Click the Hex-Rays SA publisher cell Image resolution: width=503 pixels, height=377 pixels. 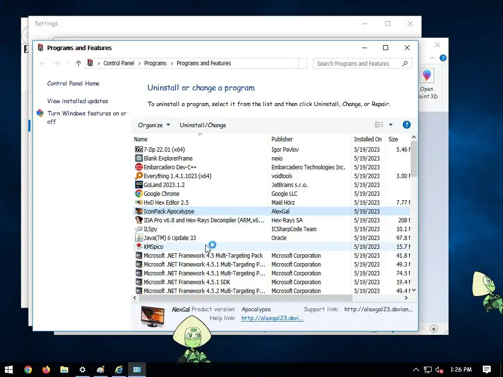[287, 220]
